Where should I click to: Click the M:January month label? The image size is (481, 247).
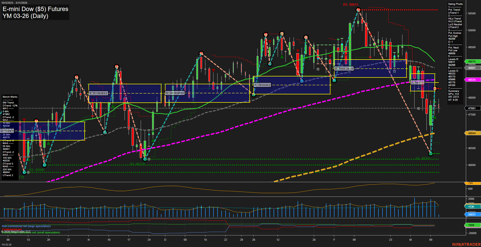tap(262, 85)
